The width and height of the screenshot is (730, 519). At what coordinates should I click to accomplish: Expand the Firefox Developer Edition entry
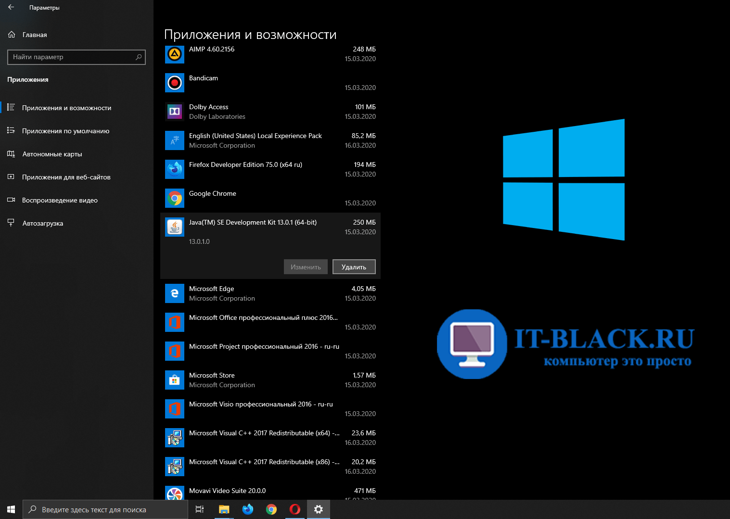click(269, 169)
